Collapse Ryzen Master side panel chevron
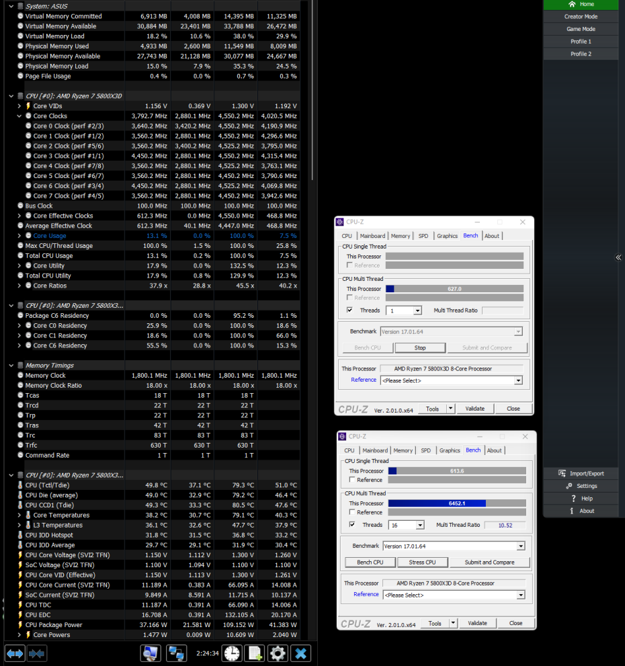This screenshot has width=625, height=666. pyautogui.click(x=618, y=257)
